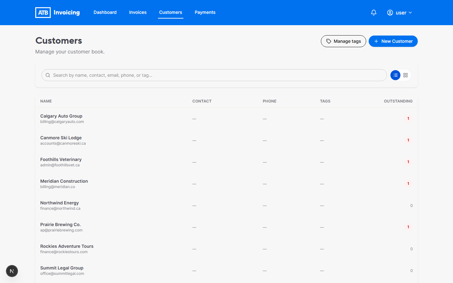
Task: Open the Dashboard tab
Action: pos(105,12)
